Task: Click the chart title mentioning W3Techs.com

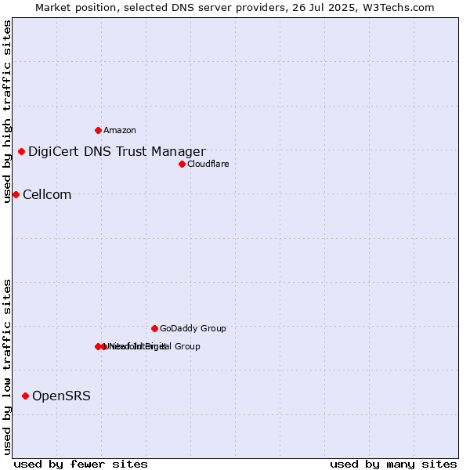Action: (235, 8)
